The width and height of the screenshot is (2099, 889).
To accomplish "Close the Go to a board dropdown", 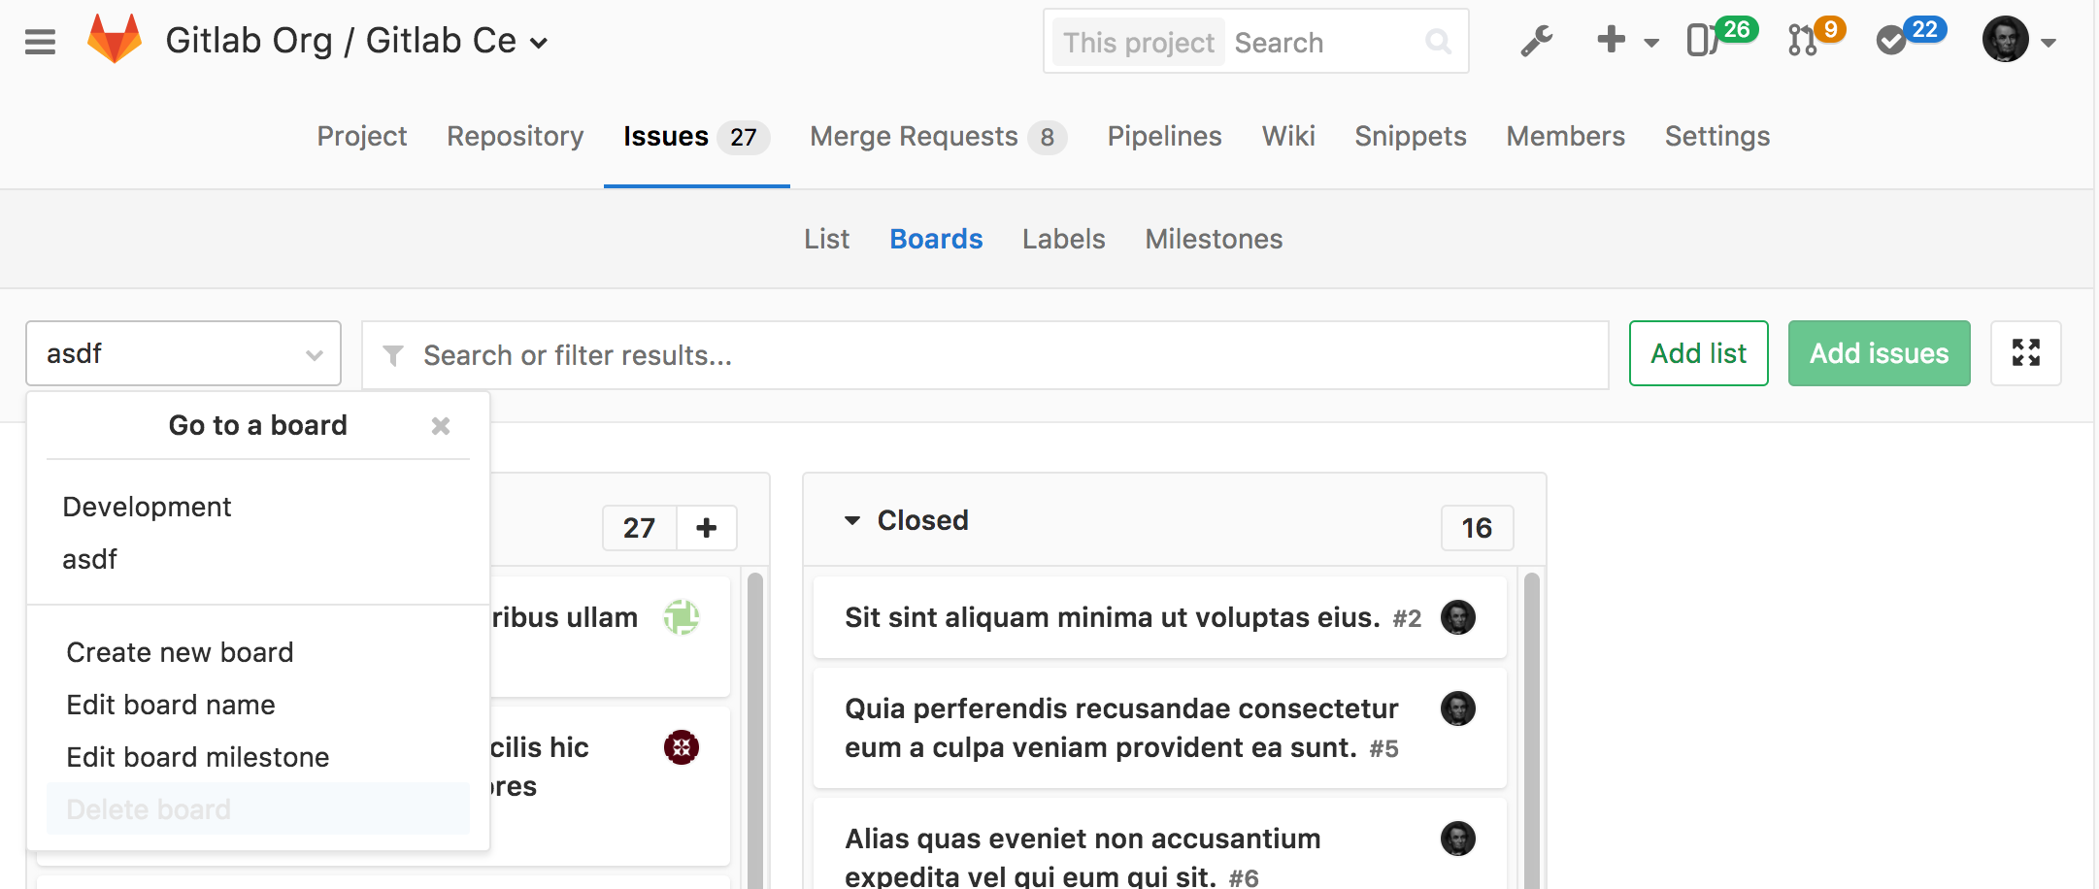I will coord(441,425).
